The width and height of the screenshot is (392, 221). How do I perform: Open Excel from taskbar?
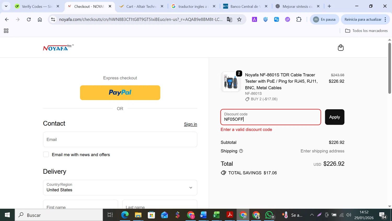[x=216, y=215]
